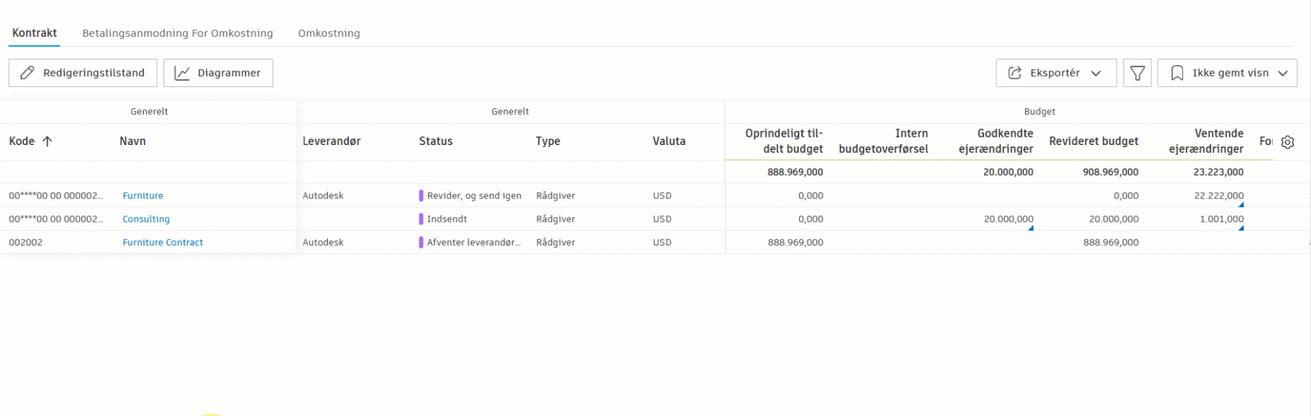Select the Kontrakt tab
The height and width of the screenshot is (416, 1311).
[x=34, y=34]
